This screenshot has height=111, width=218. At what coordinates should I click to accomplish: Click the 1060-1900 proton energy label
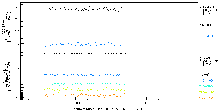208,98
